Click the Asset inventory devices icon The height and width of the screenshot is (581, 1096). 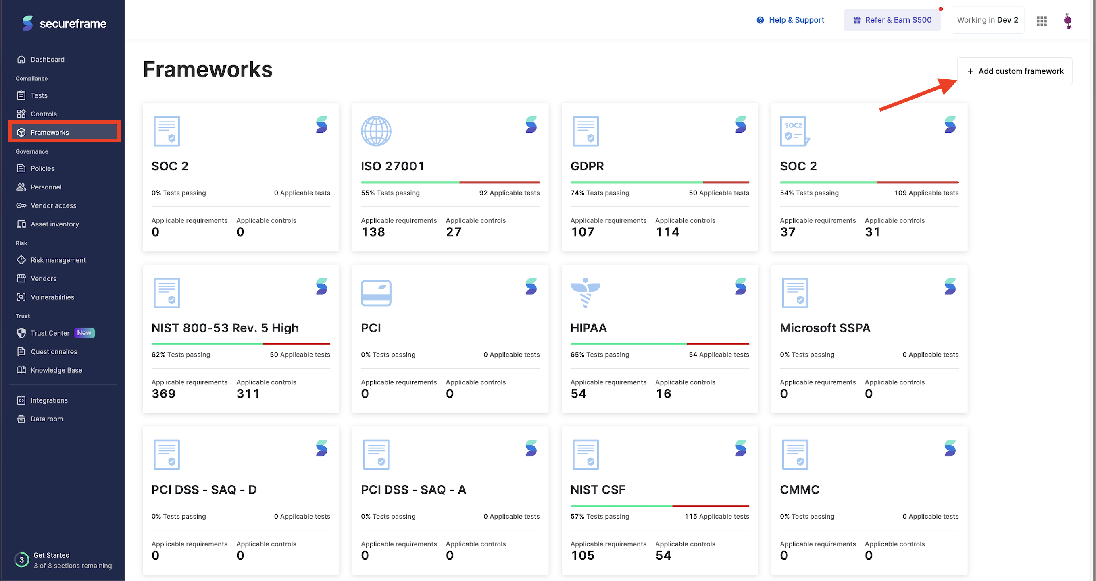[x=21, y=224]
